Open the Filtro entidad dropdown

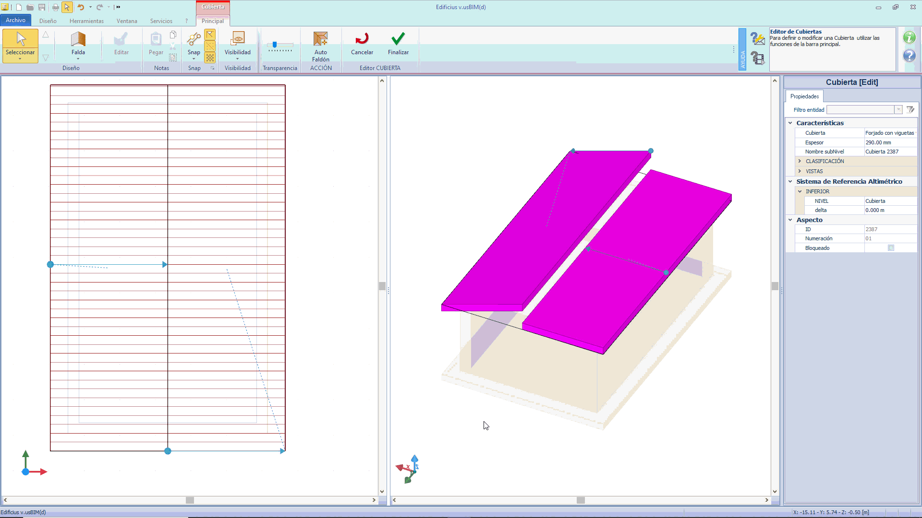point(898,110)
